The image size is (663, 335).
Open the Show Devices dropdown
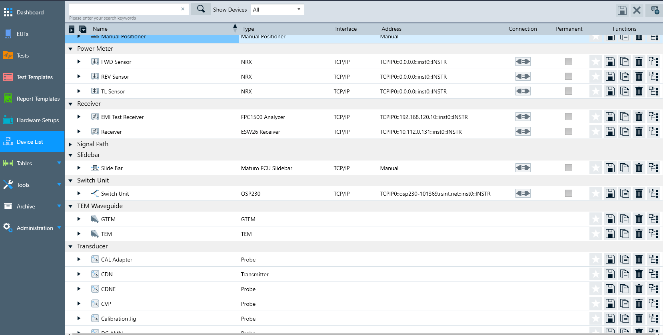[277, 10]
